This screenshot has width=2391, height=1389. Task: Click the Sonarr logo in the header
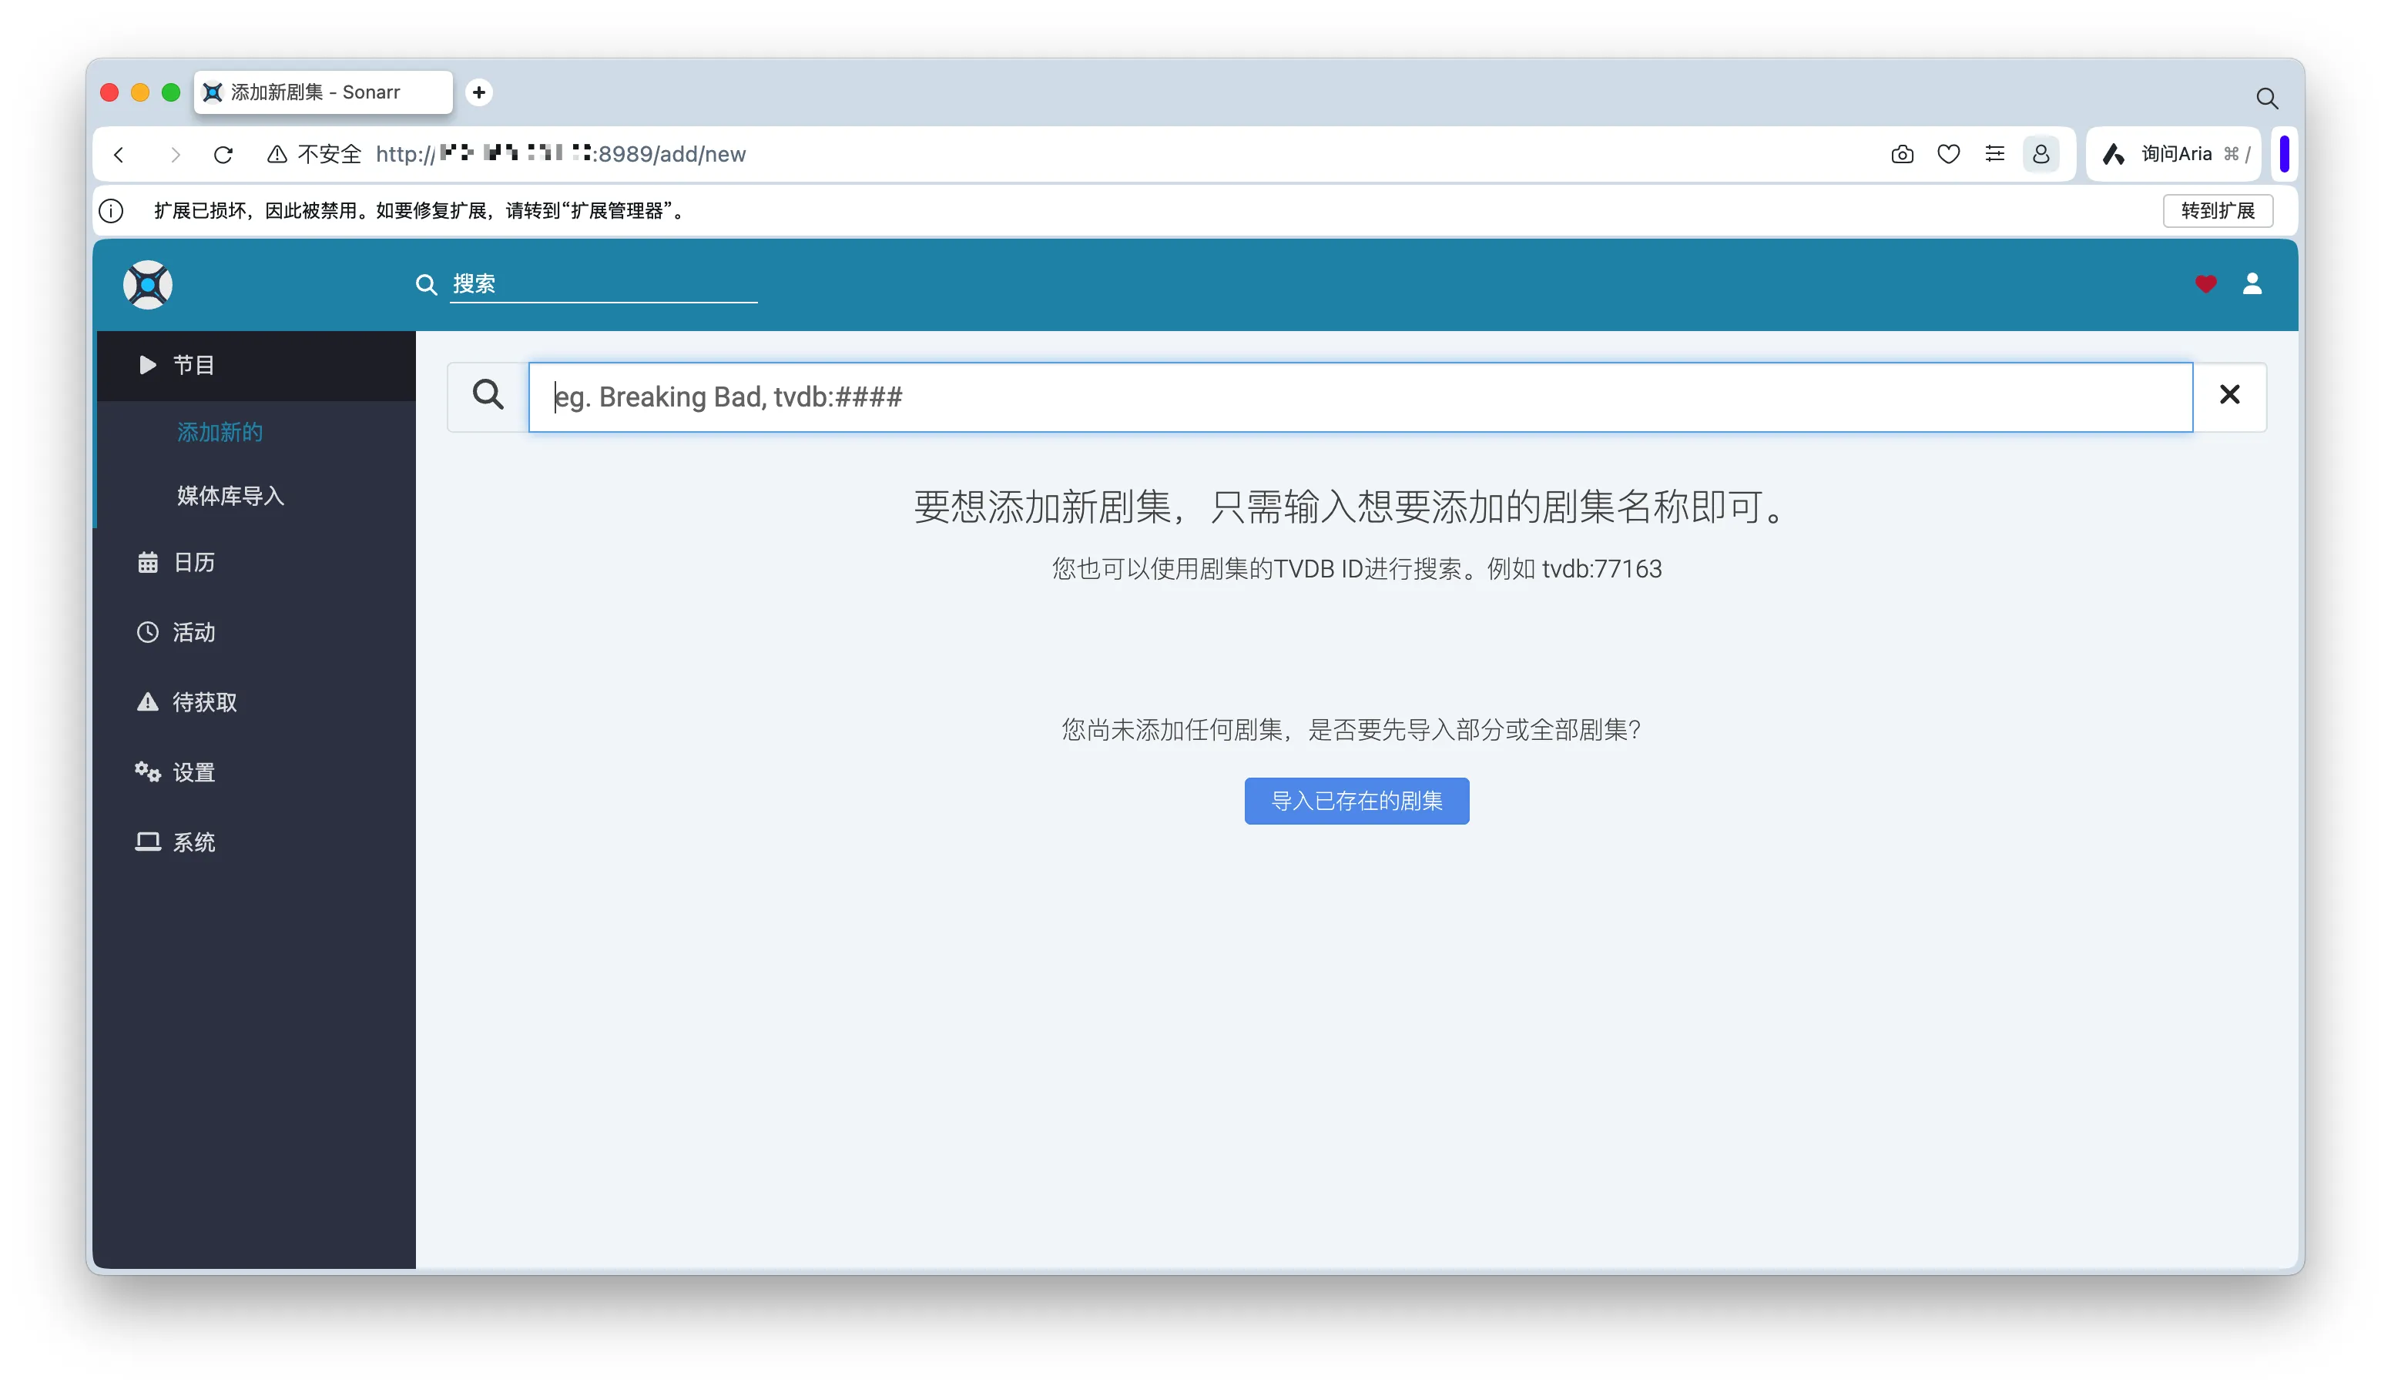[148, 284]
